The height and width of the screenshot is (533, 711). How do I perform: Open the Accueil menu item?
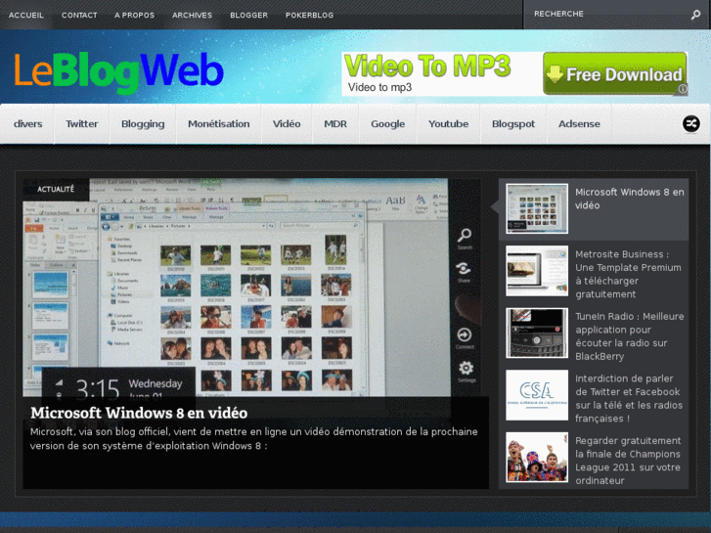click(x=26, y=15)
